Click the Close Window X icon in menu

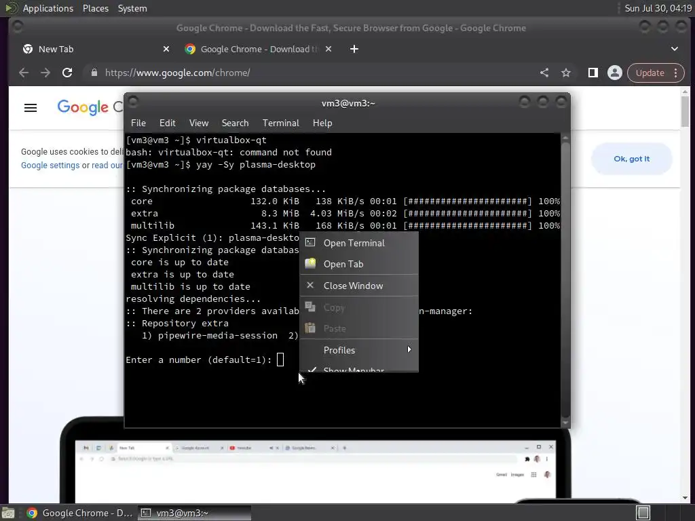tap(310, 286)
